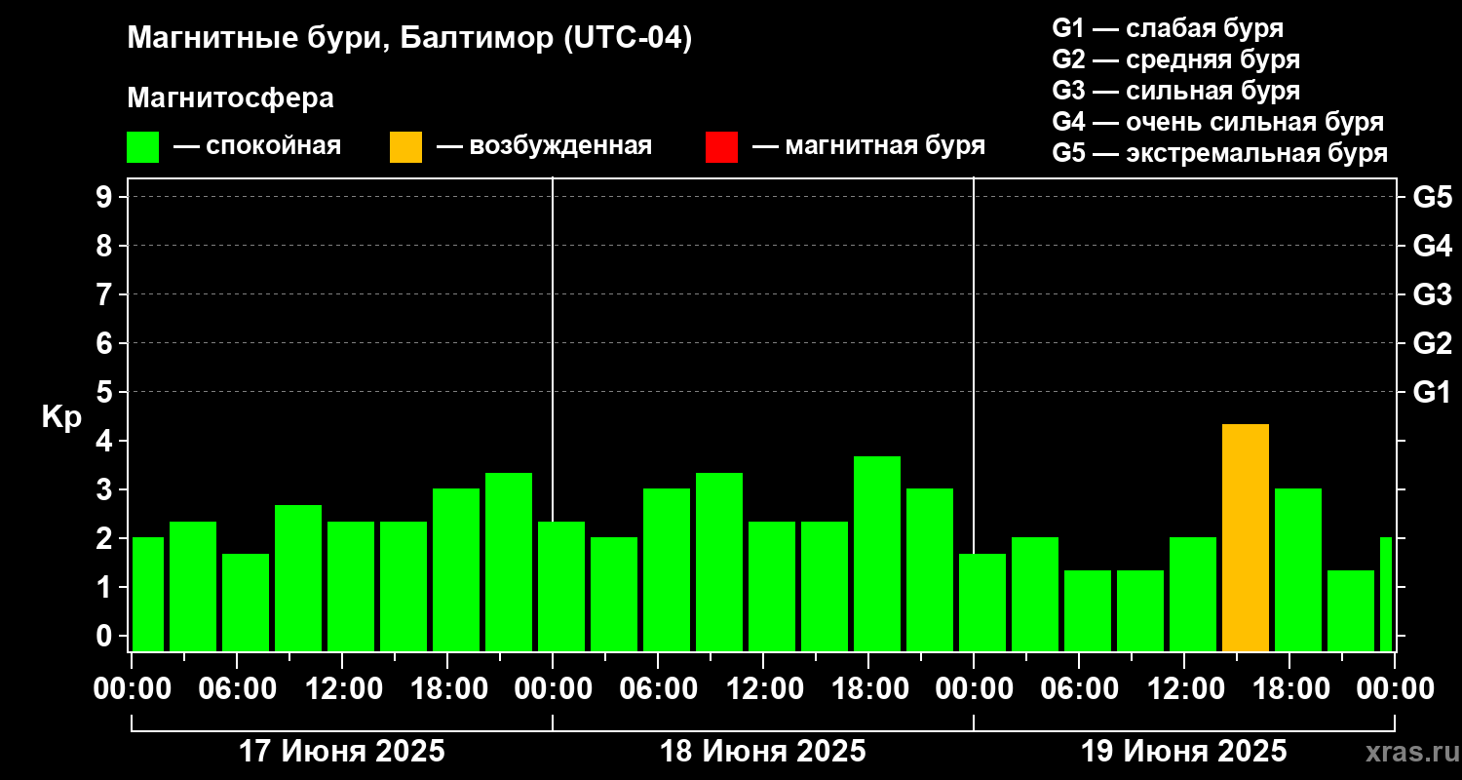Click the 'G3' label on the right axis
This screenshot has width=1462, height=780.
coord(1432,294)
